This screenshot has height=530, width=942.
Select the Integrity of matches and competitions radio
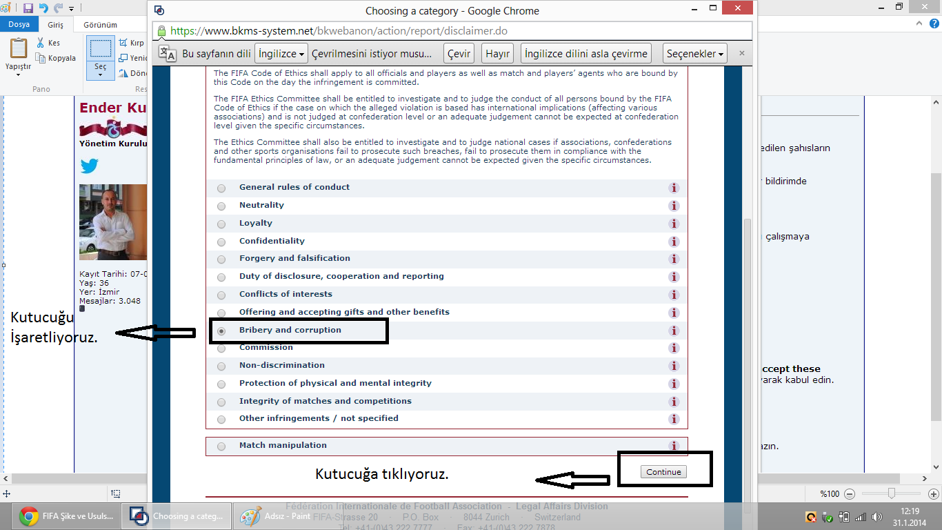coord(221,402)
